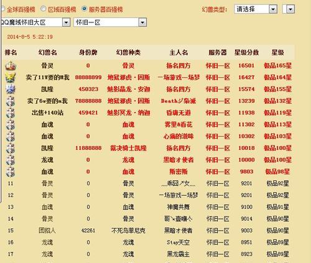Click the blue rank-three icon beside 凯隆 450323
This screenshot has width=311, height=263.
pos(11,90)
